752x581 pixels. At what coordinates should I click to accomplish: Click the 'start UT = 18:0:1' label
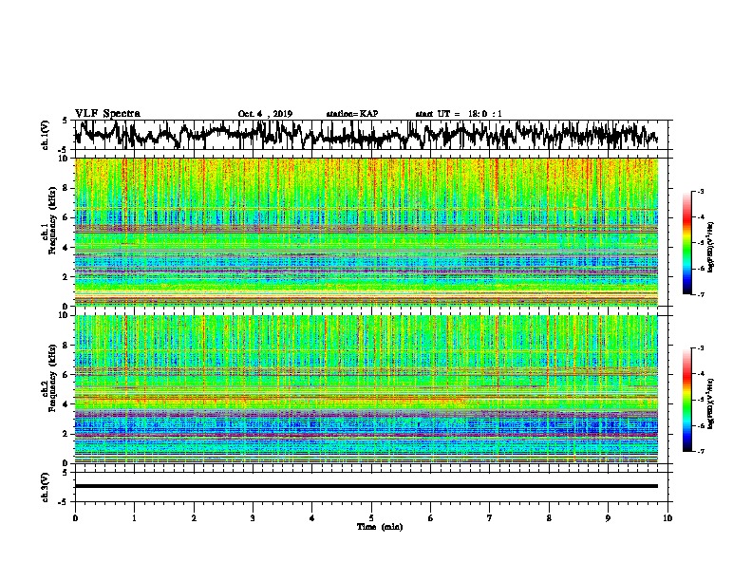point(459,114)
